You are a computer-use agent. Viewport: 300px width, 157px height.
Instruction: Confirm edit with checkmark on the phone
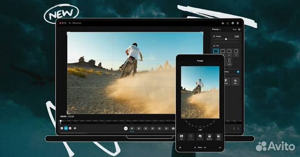(x=220, y=147)
